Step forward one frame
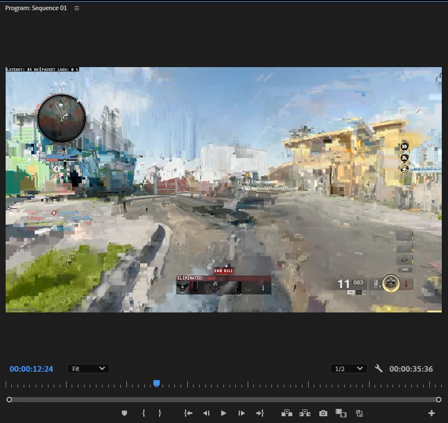This screenshot has width=448, height=423. point(241,413)
